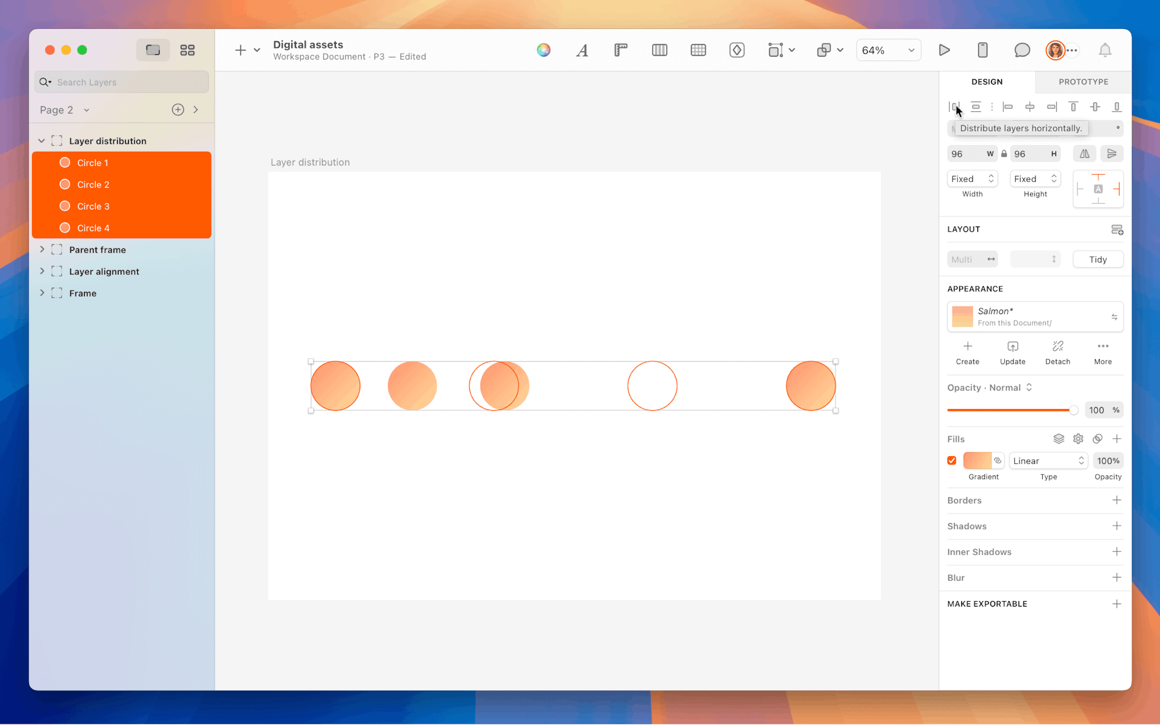Open the 64% zoom dropdown
This screenshot has width=1160, height=725.
(888, 50)
